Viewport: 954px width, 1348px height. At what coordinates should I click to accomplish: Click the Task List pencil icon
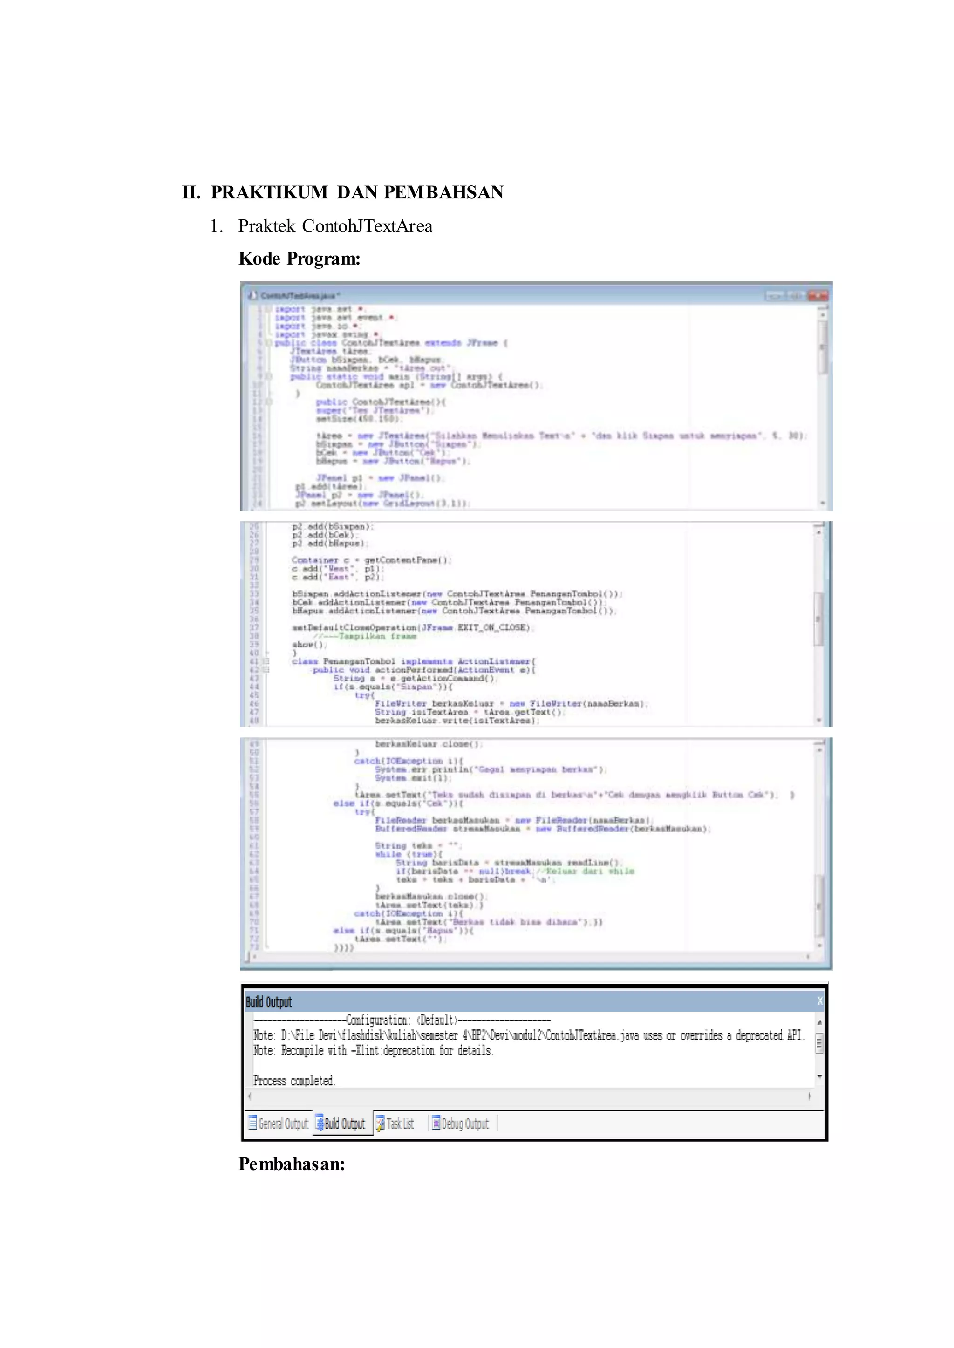pyautogui.click(x=380, y=1123)
